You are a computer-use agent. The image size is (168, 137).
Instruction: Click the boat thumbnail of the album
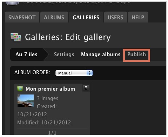click(26, 100)
